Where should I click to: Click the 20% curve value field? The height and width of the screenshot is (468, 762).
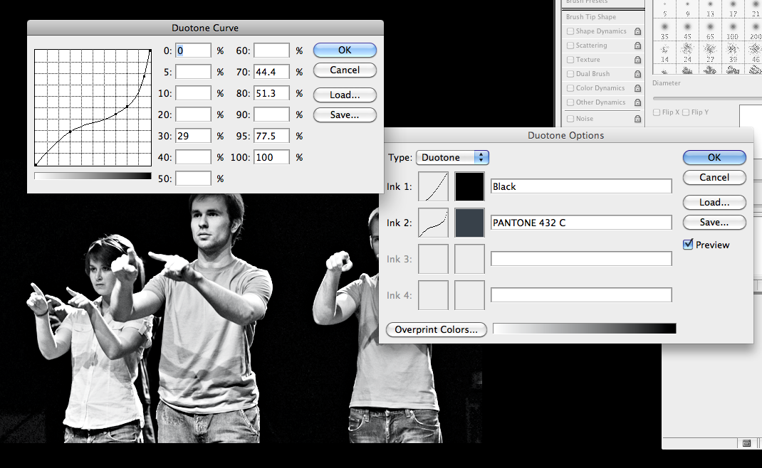pyautogui.click(x=194, y=115)
